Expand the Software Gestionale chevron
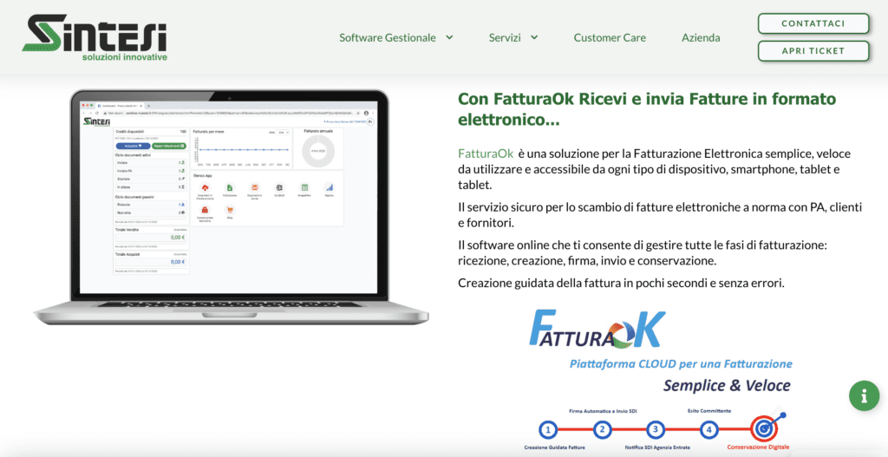The image size is (888, 457). tap(449, 37)
